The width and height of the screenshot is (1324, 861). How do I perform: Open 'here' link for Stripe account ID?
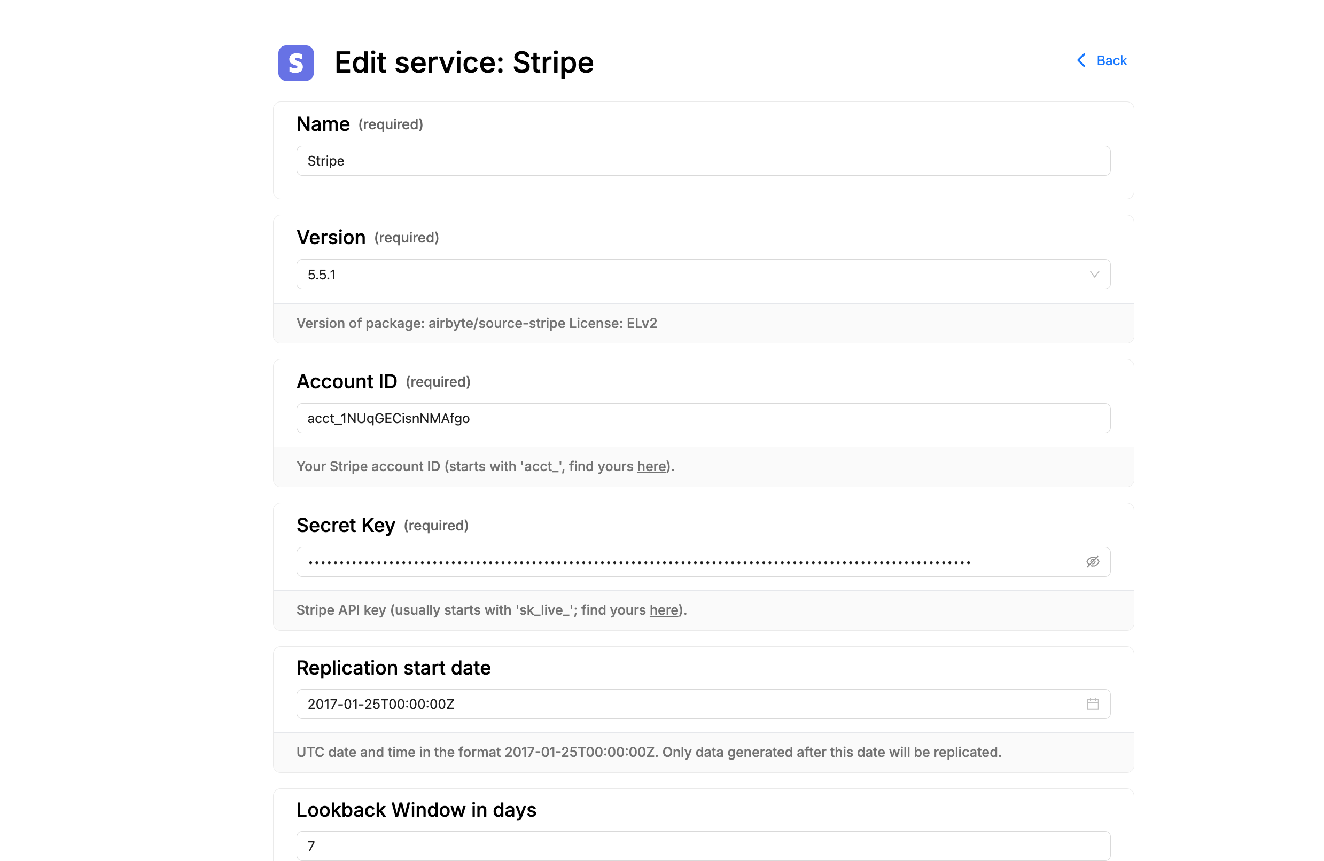(x=651, y=466)
